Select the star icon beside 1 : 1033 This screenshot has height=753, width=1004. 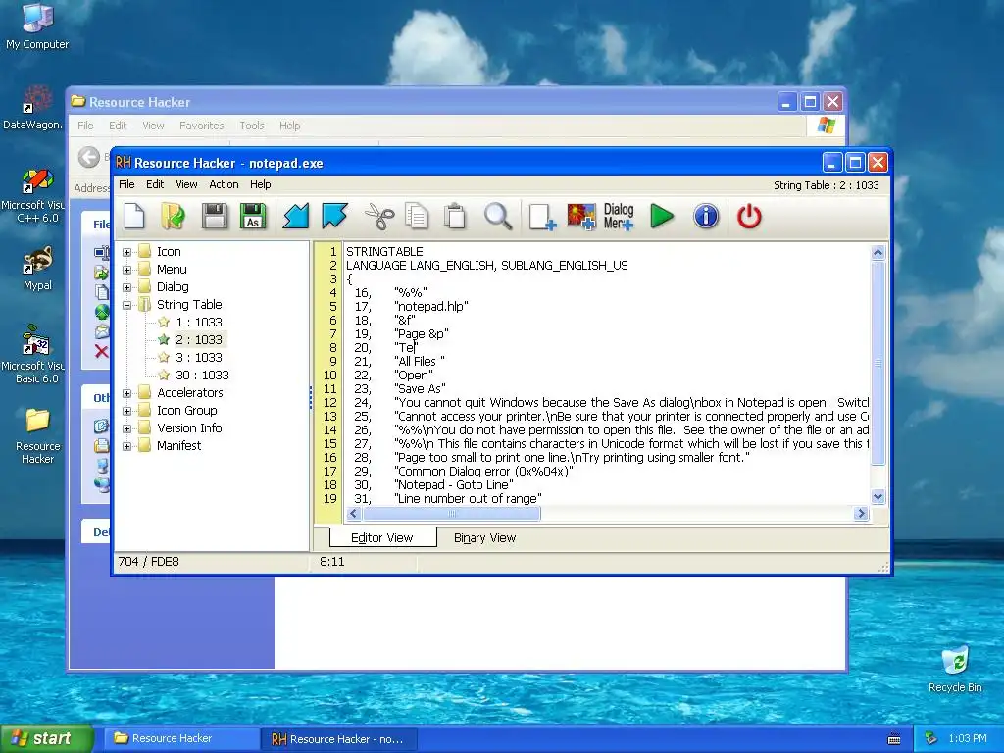tap(164, 322)
